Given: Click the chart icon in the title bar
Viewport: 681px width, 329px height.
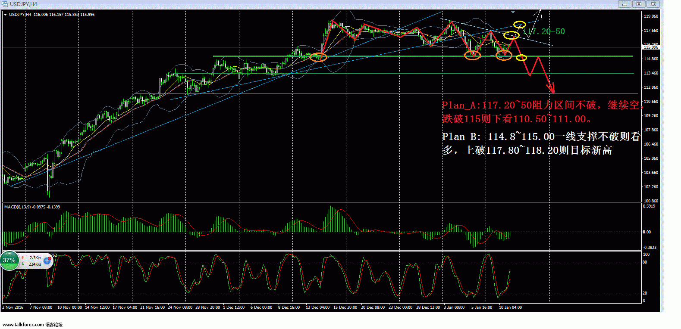Looking at the screenshot, I should (x=5, y=4).
